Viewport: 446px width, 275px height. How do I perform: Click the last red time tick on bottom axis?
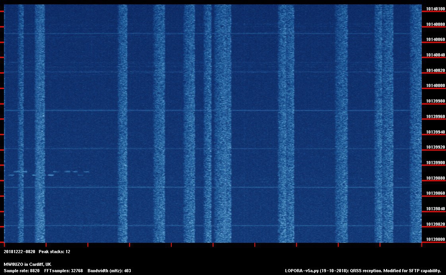click(421, 245)
